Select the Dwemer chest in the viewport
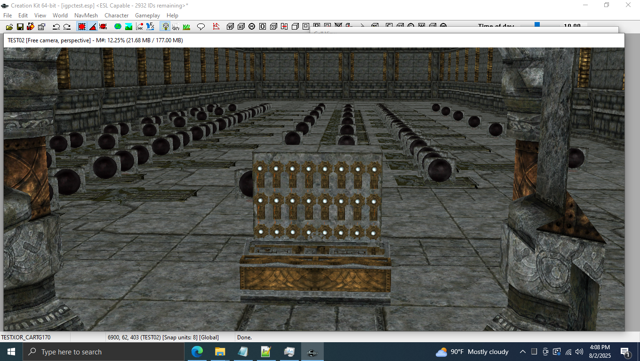Screen dimensions: 640x361 pos(315,273)
